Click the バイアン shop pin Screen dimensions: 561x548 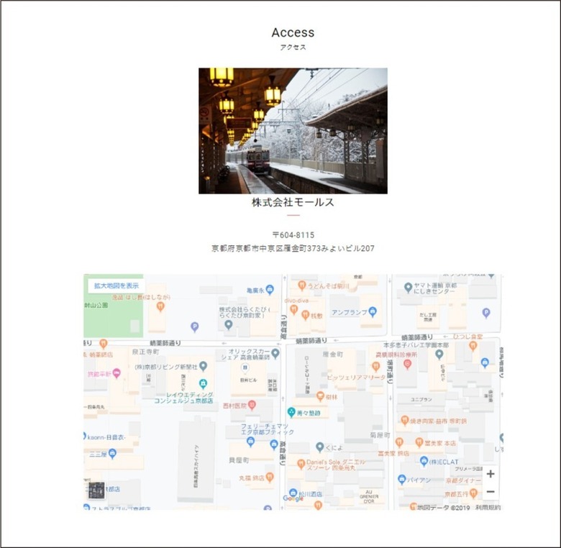point(402,479)
